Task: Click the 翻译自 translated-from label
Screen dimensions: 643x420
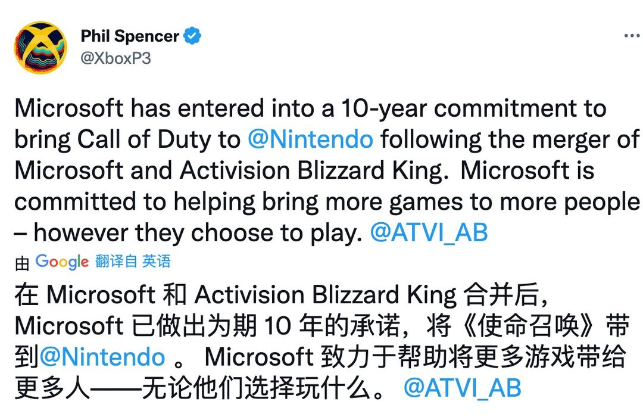Action: tap(116, 262)
